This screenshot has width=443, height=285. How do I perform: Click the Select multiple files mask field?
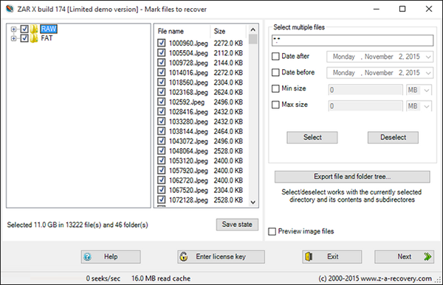point(352,41)
